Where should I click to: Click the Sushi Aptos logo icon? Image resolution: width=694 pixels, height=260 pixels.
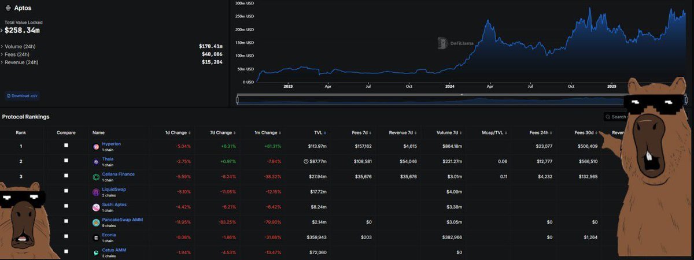point(96,207)
